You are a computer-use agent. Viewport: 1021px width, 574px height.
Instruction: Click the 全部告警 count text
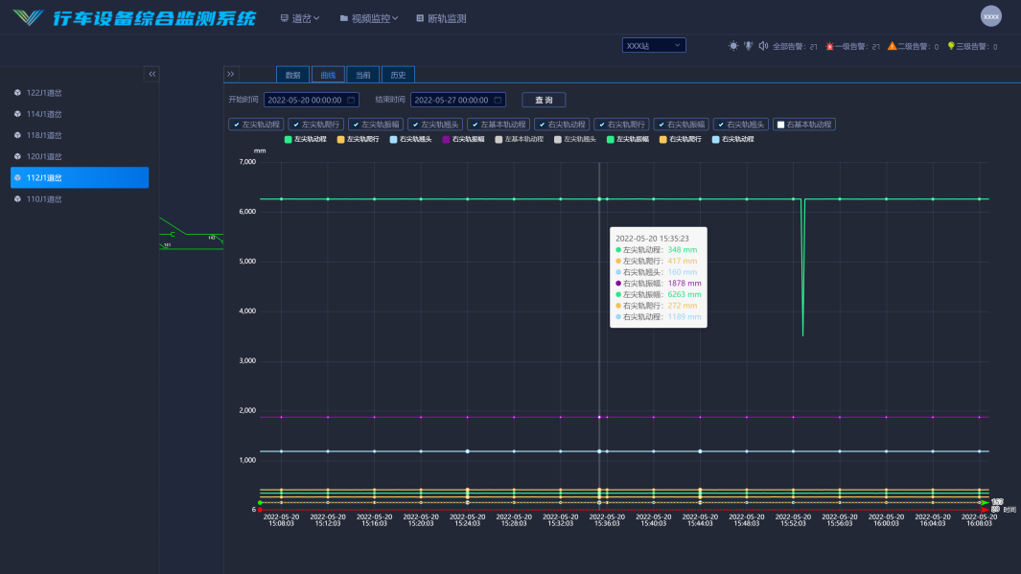click(x=795, y=46)
